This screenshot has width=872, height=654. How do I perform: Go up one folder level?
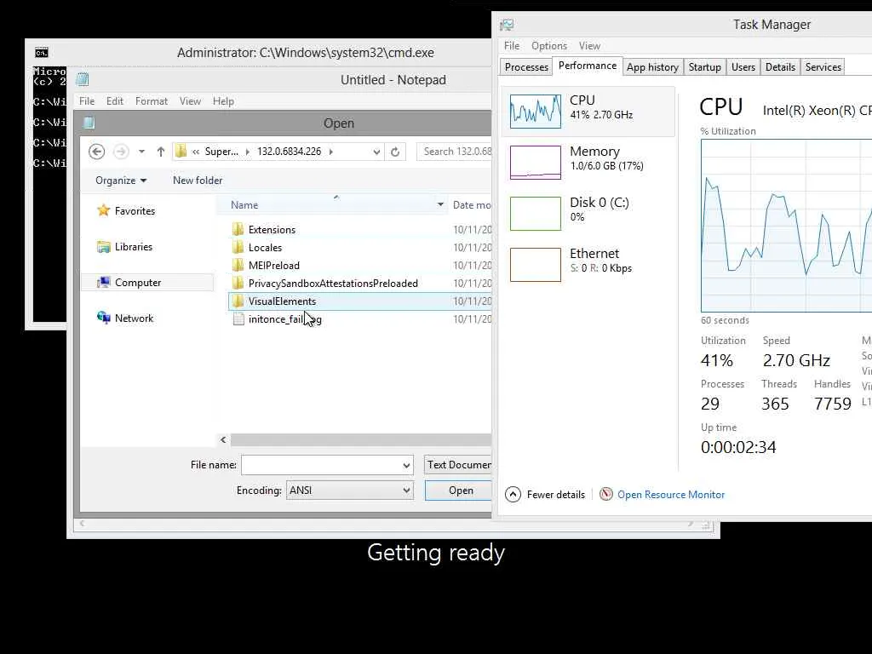[x=161, y=152]
